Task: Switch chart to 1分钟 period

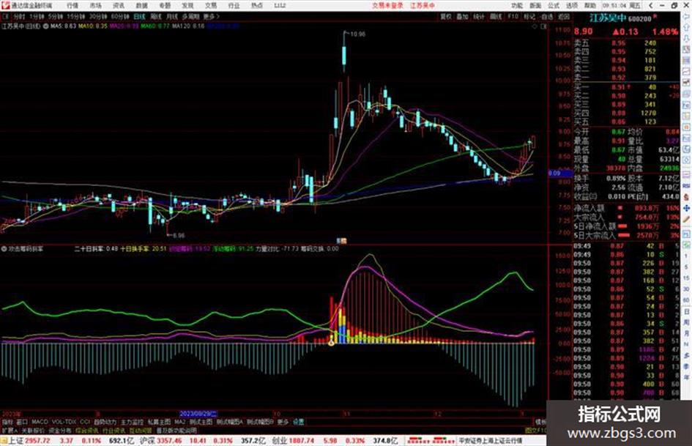Action: [37, 17]
